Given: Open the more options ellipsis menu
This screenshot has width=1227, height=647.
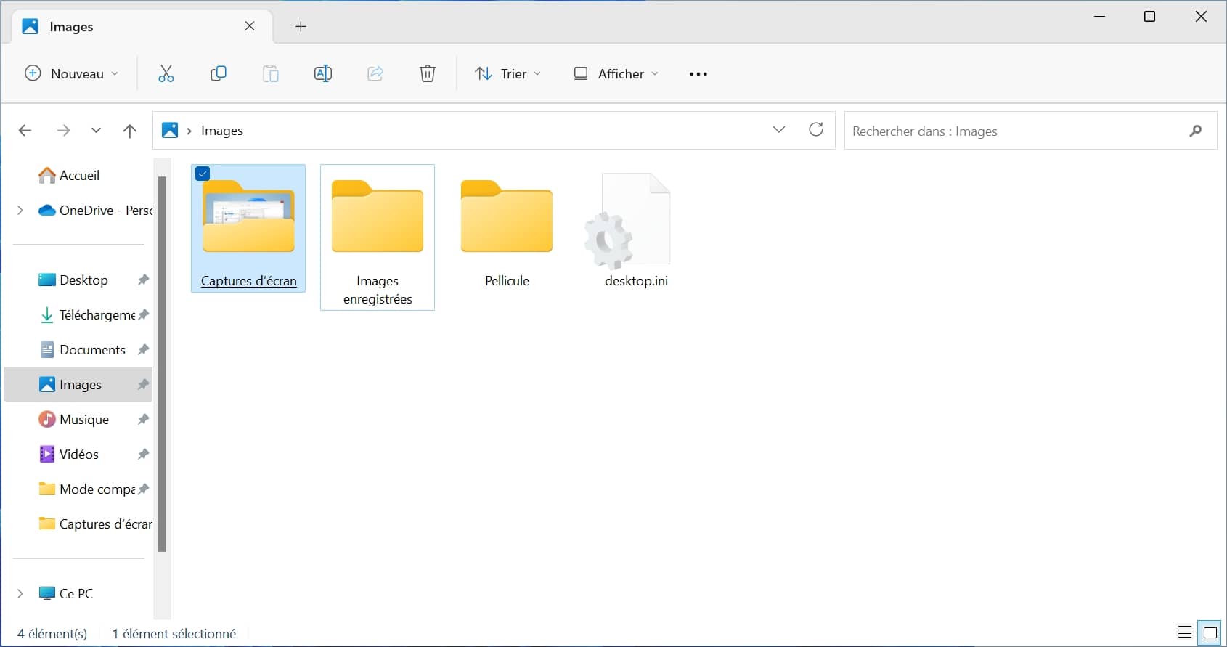Looking at the screenshot, I should (x=698, y=73).
